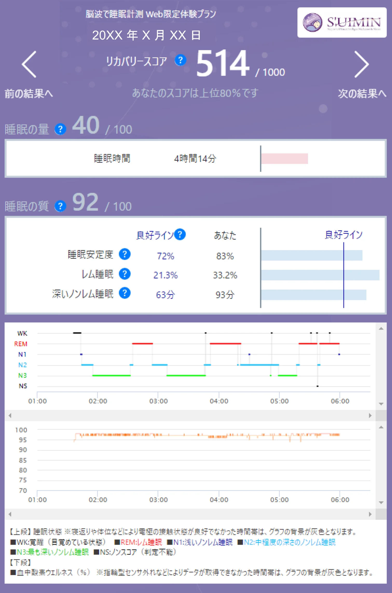
Task: Click あなたのスコアは上位80%です text
Action: coord(195,93)
